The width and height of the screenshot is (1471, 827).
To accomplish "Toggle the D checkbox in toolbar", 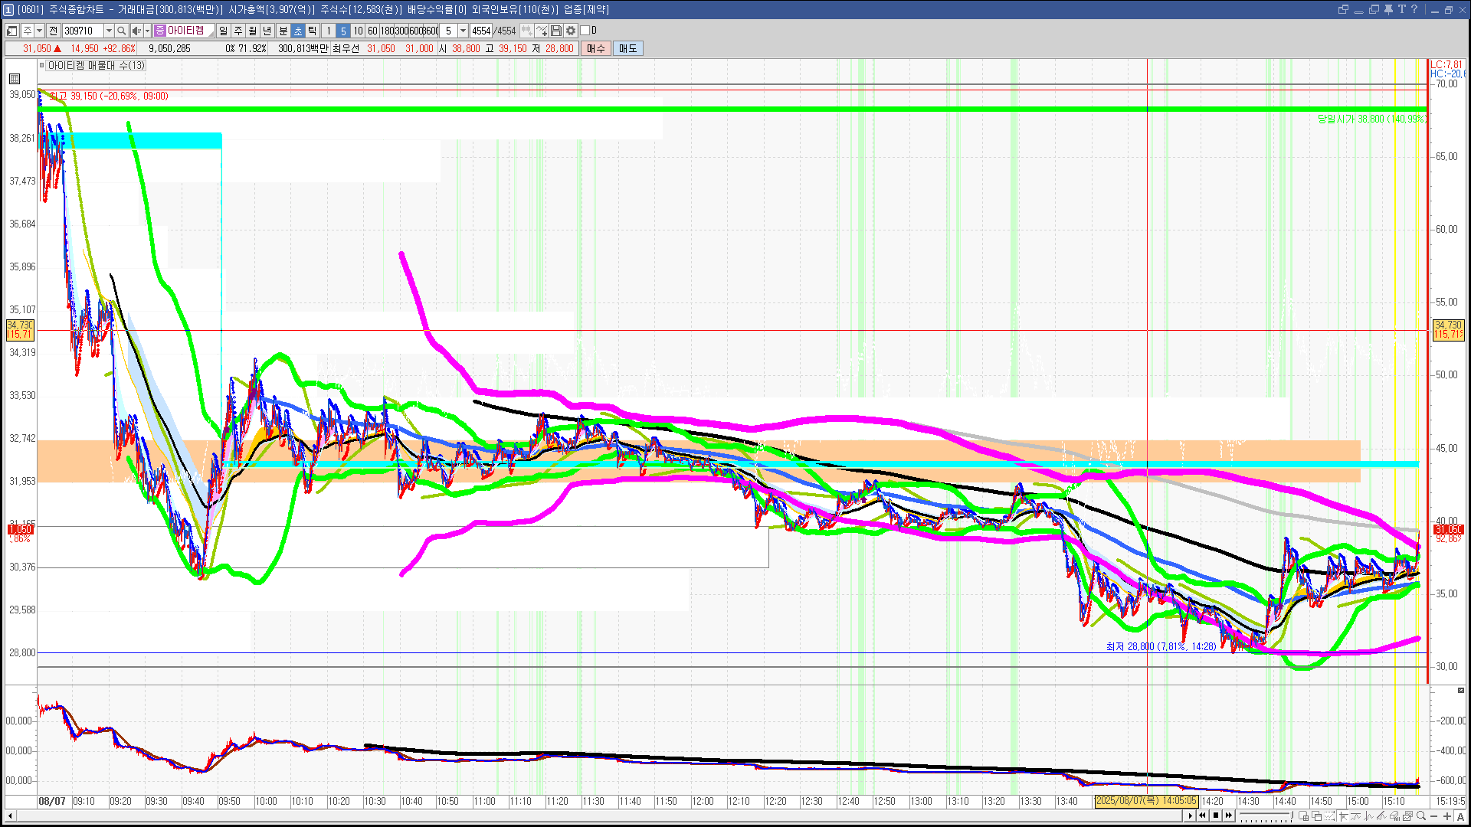I will click(585, 31).
